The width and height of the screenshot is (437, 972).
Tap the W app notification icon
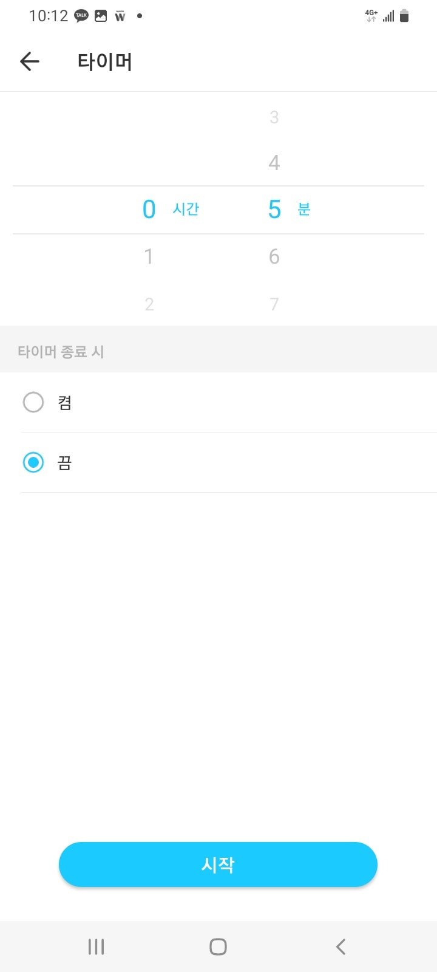120,16
